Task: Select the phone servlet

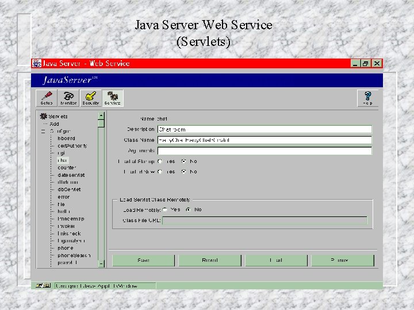Action: (x=65, y=248)
